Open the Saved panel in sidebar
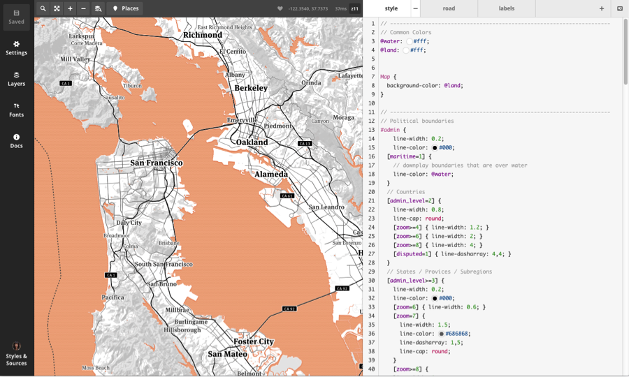 [x=17, y=17]
